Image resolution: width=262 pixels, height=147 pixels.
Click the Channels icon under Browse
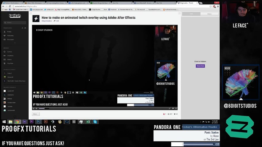(5, 56)
